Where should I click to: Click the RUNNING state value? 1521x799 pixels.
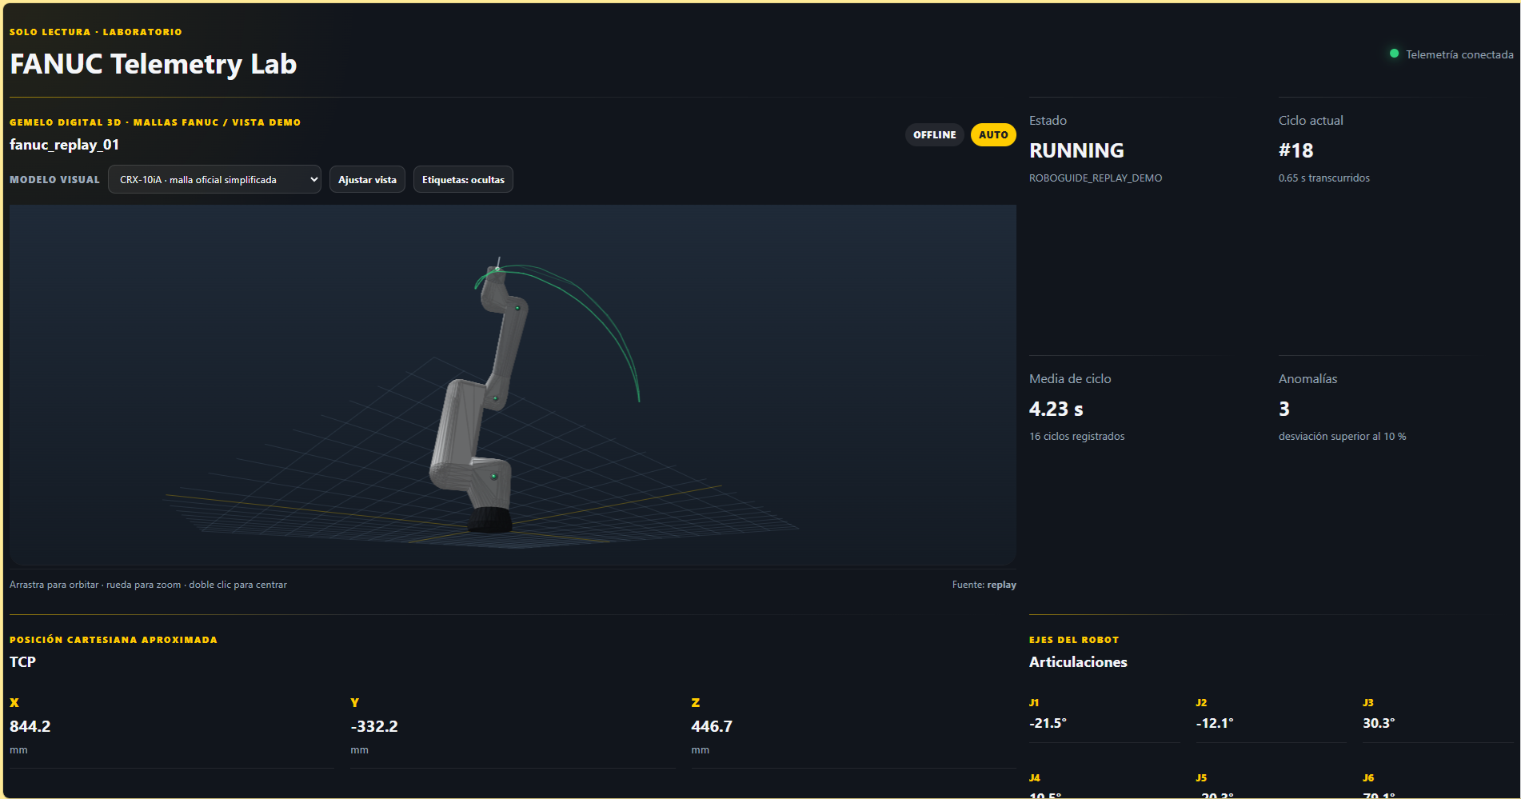(1076, 150)
